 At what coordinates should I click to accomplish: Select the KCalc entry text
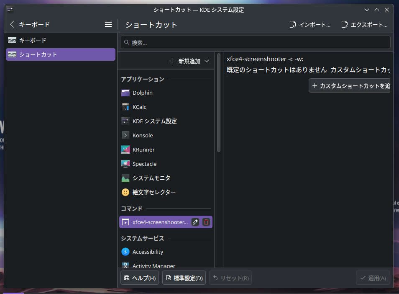(x=139, y=107)
